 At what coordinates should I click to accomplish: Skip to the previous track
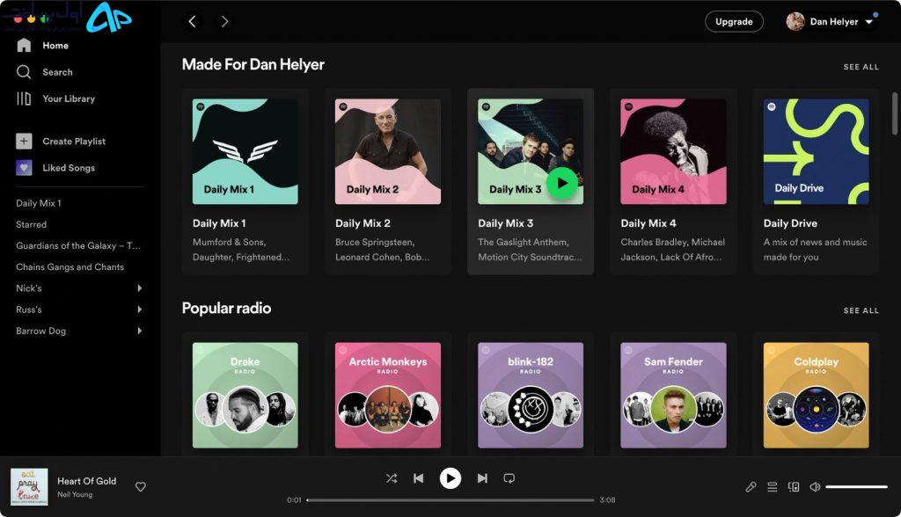pos(418,478)
